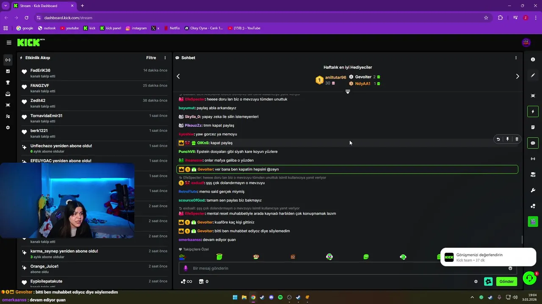Click the reply arrow on OlKnS message
542x304 pixels.
498,139
